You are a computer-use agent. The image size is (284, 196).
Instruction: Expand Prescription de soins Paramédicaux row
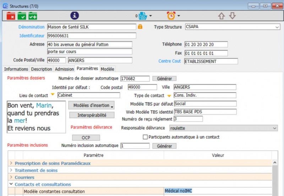tap(11, 163)
